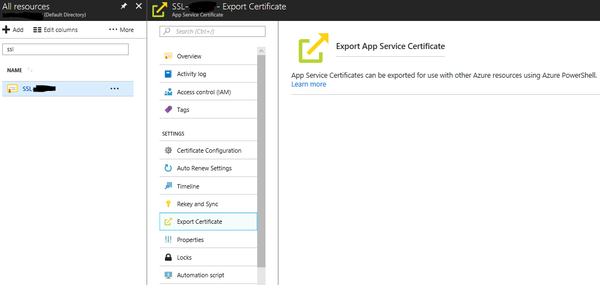Viewport: 600px width, 285px height.
Task: Select Rekey and Sync
Action: coord(208,204)
